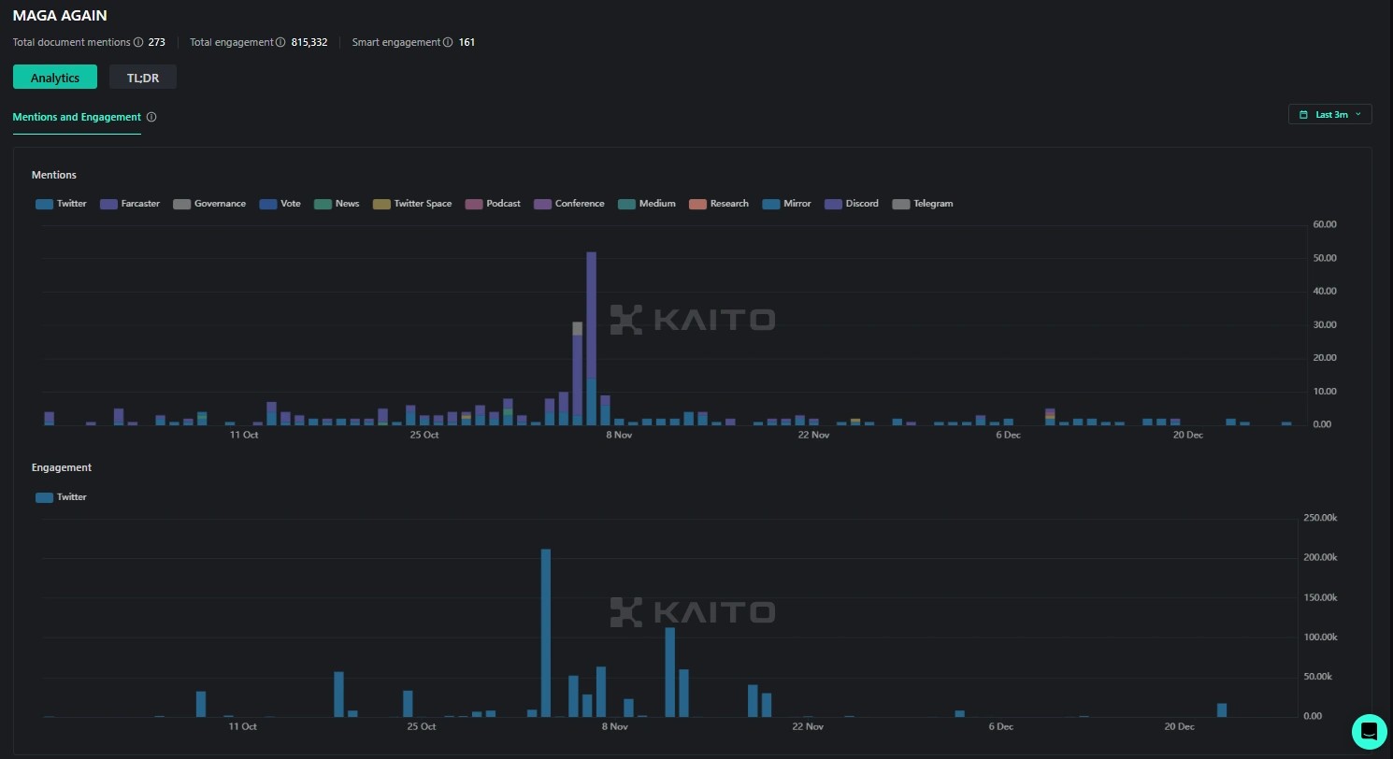Open the Last 3m date range dropdown

tap(1329, 114)
